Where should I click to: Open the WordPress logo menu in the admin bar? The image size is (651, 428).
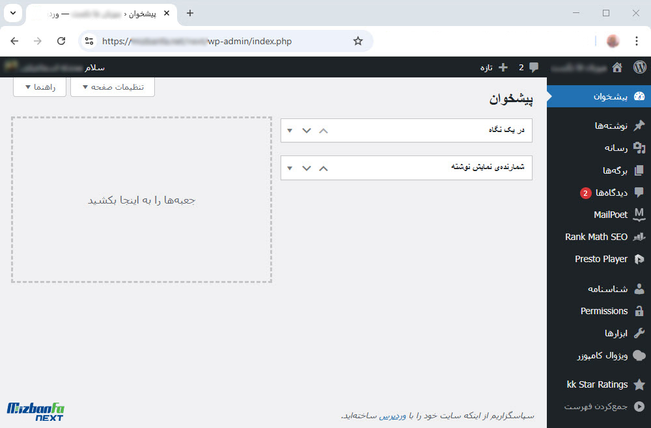coord(640,67)
